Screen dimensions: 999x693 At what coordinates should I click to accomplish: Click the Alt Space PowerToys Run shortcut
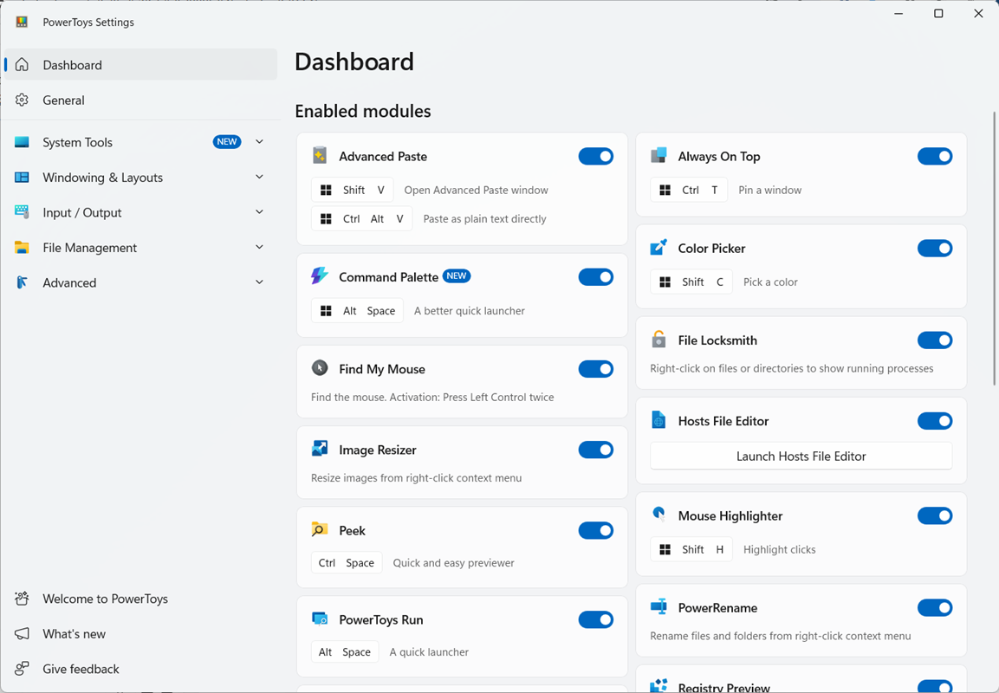click(x=345, y=651)
